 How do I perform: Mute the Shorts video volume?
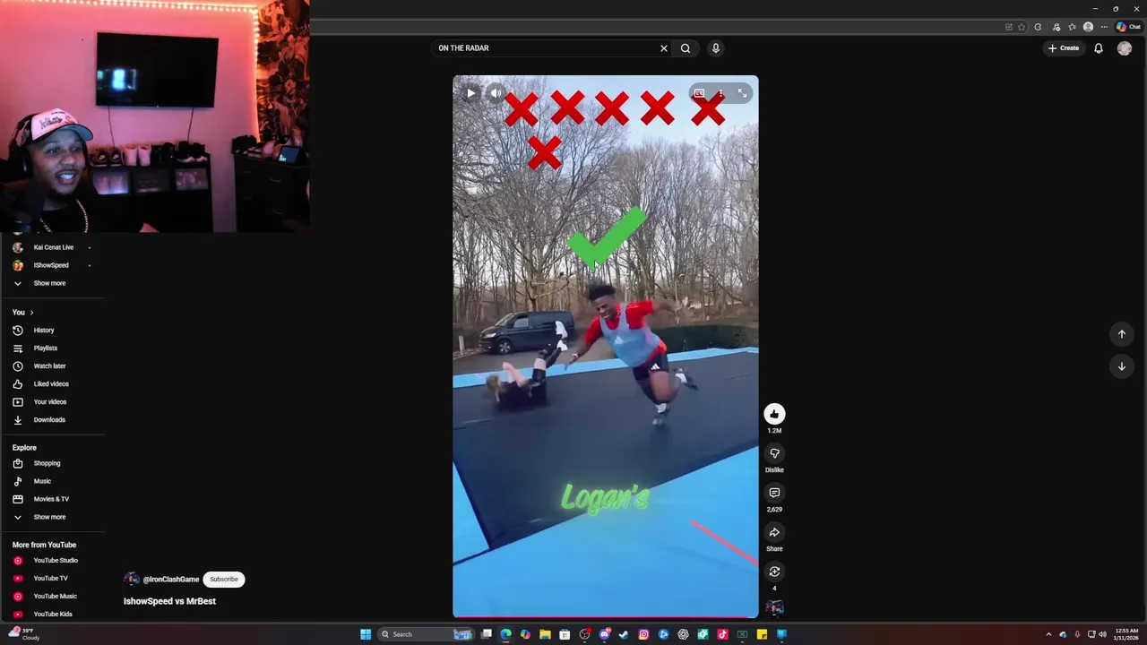[496, 93]
